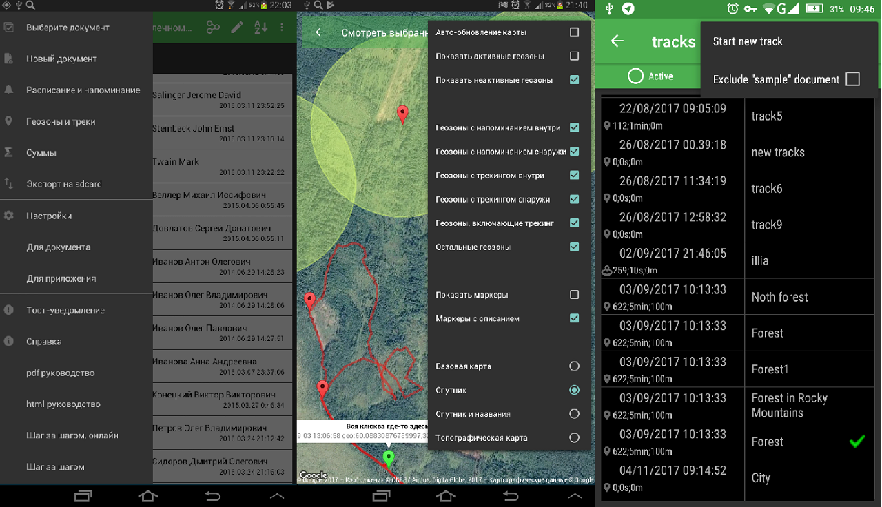Switch to the Active tracks filter
The image size is (882, 507).
click(650, 76)
